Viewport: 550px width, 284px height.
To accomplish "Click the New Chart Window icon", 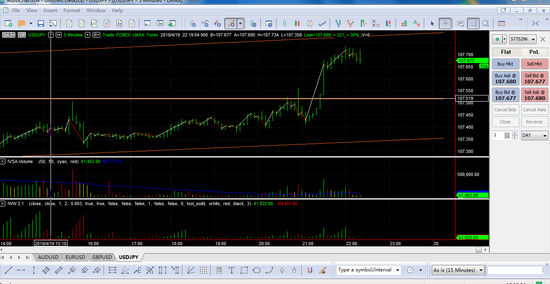I will 8,23.
